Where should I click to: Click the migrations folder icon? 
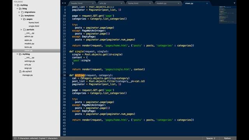23,12
